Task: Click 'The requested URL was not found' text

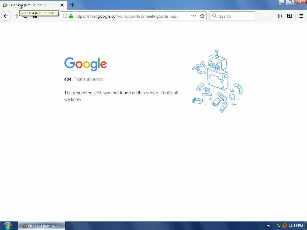Action: click(112, 93)
